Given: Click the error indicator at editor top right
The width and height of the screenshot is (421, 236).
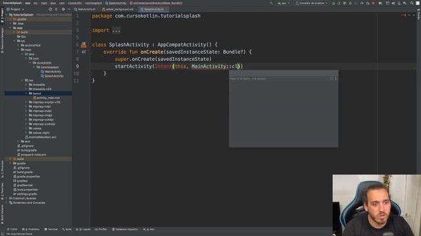Looking at the screenshot, I should (x=403, y=15).
